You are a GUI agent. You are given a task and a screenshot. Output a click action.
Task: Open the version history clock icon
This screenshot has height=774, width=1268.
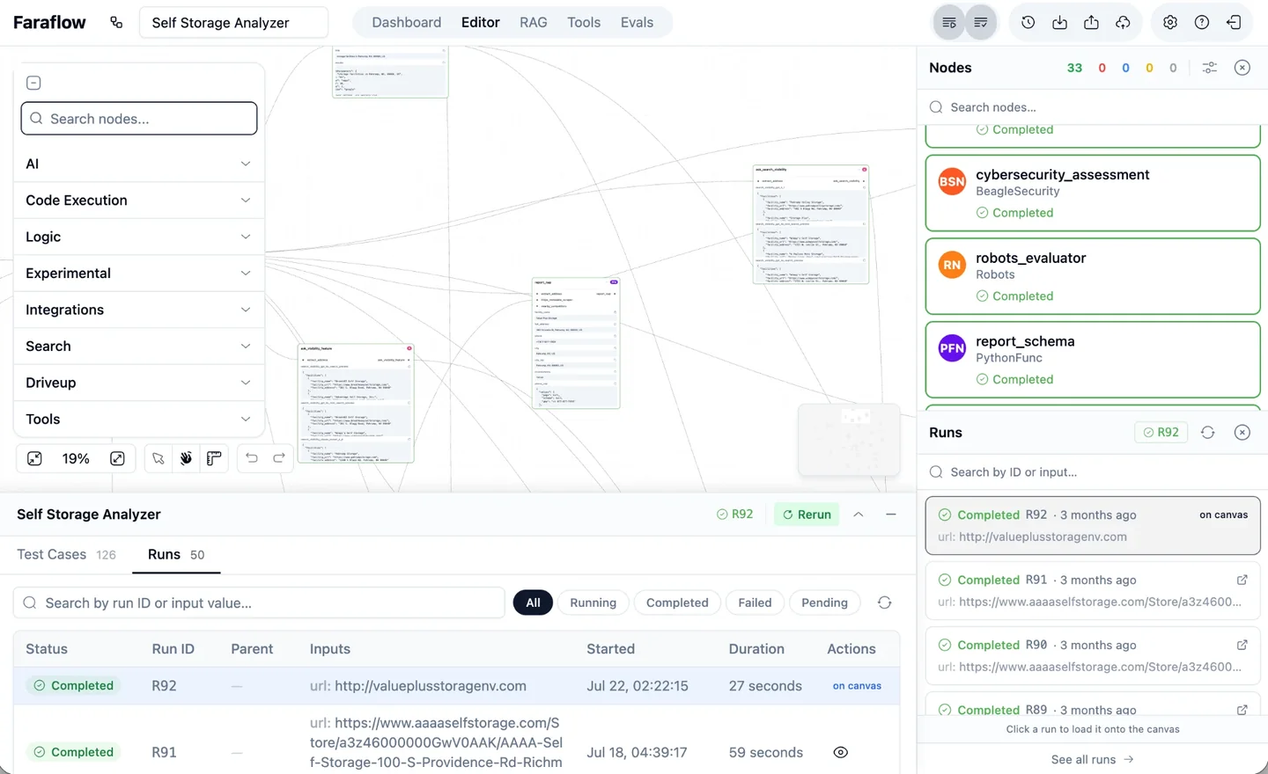click(1028, 23)
